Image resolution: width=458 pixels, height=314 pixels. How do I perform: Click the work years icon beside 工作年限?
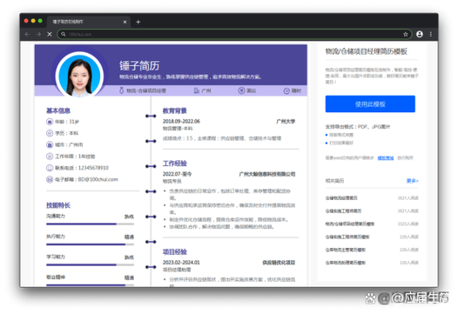click(50, 157)
